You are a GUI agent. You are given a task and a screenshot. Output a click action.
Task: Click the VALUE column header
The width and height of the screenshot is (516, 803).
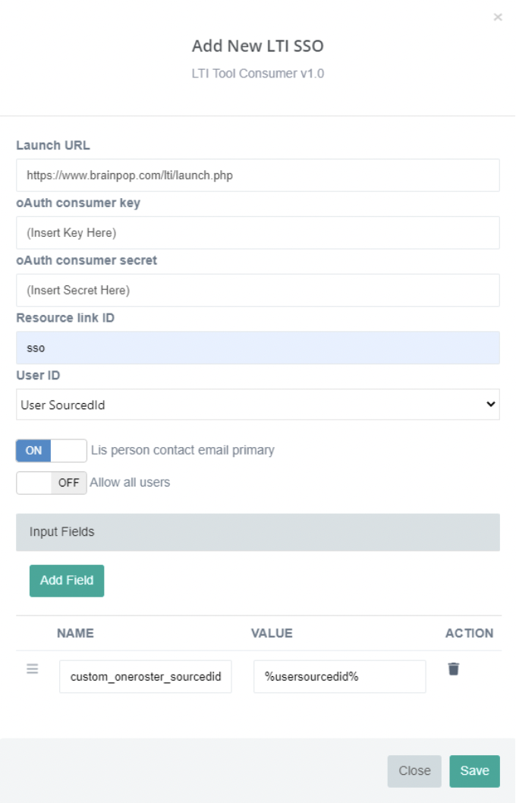[x=272, y=633]
